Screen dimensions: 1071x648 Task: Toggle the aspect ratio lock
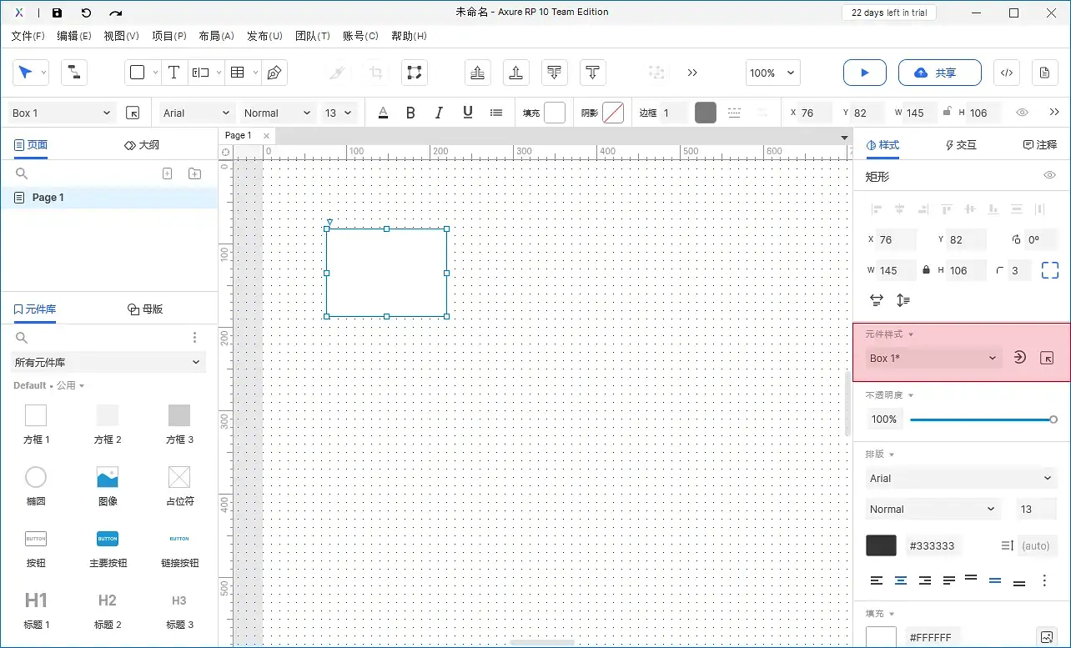click(x=926, y=270)
